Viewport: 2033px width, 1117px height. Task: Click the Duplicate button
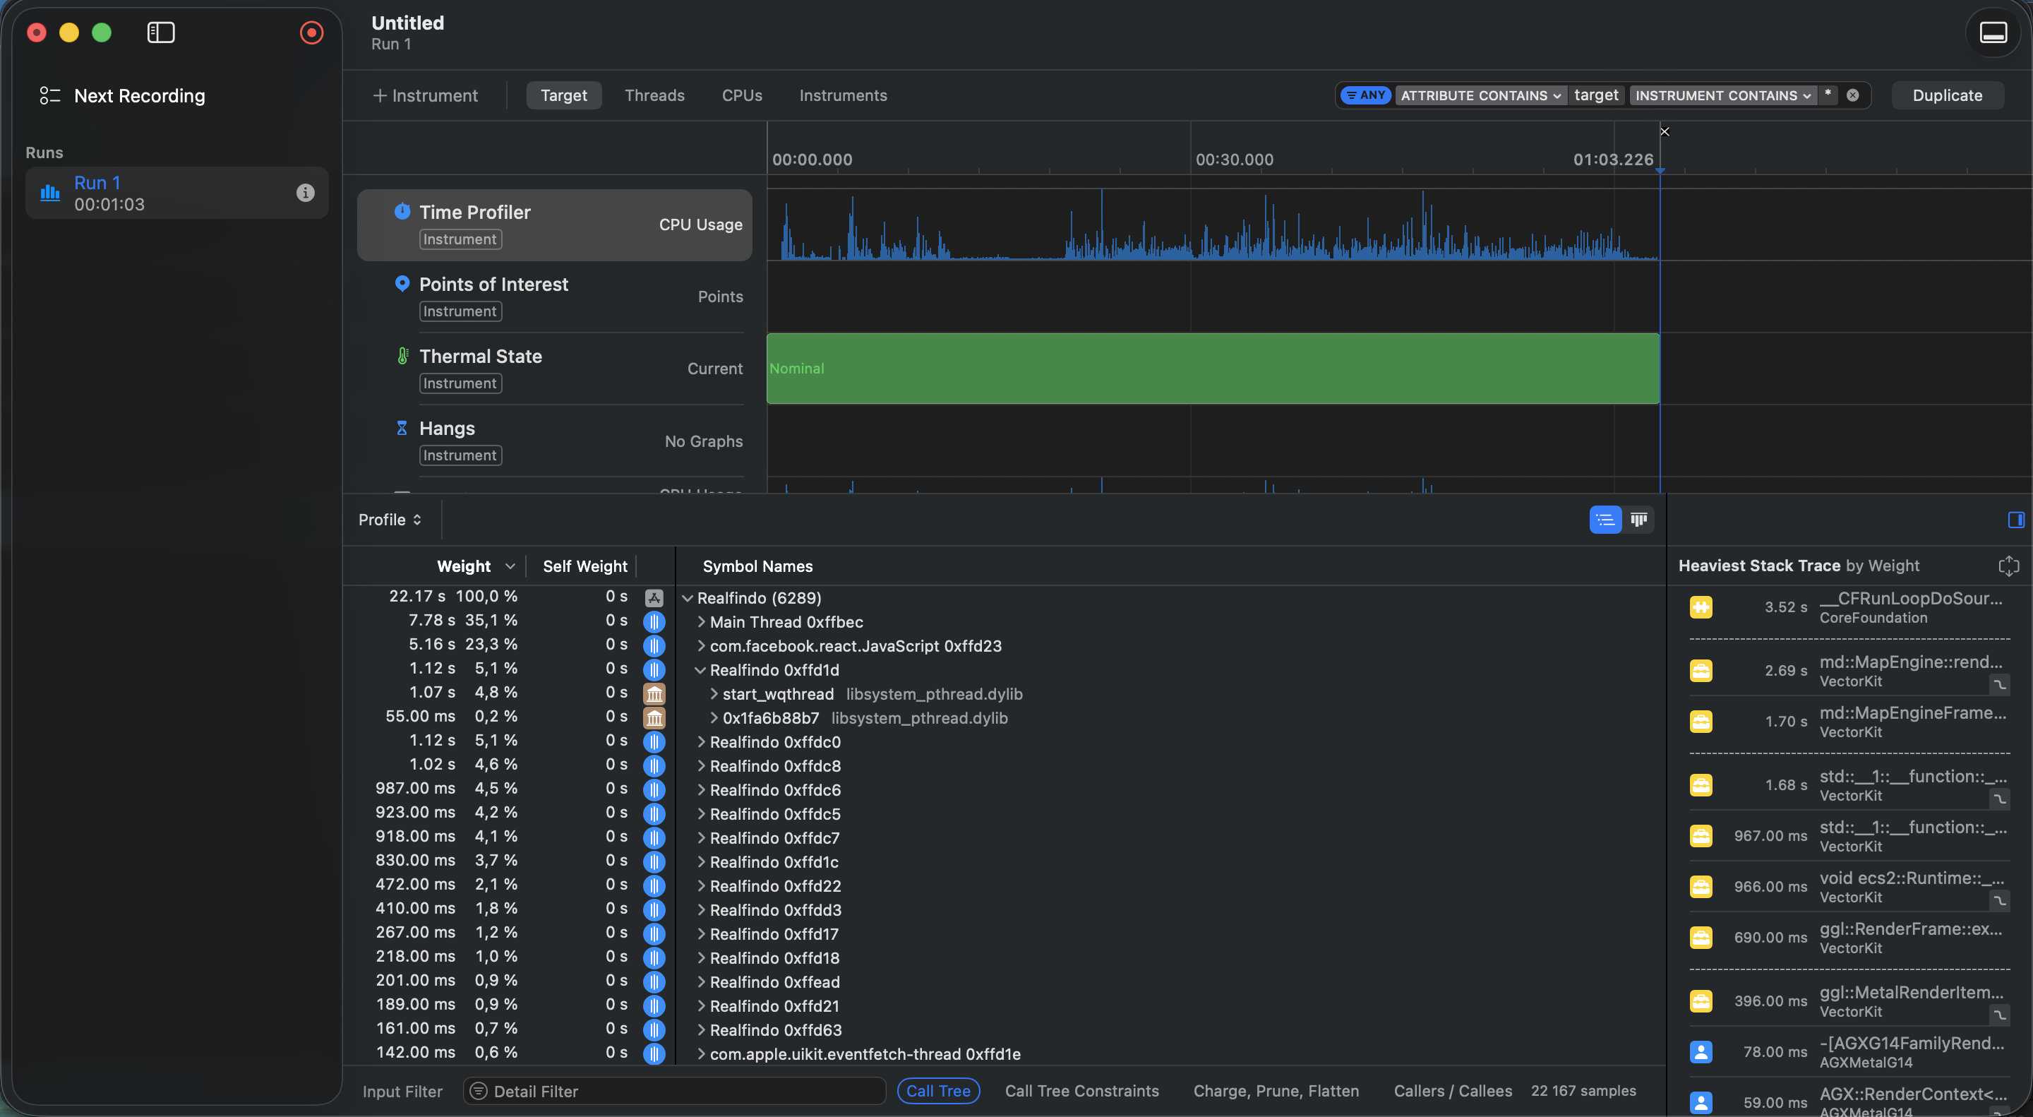point(1946,95)
